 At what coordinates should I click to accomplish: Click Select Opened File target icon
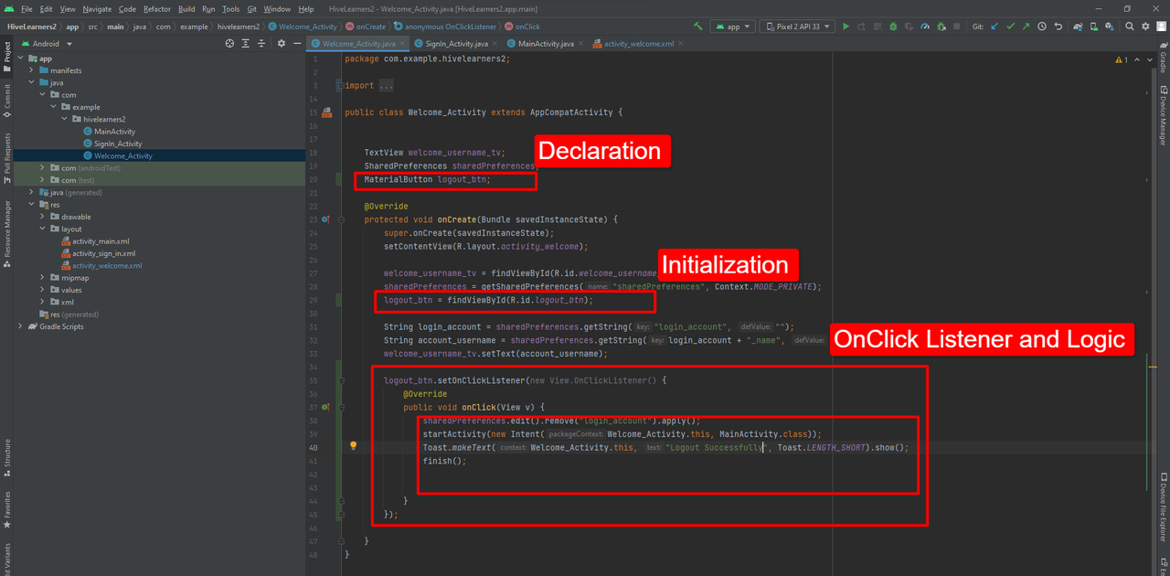click(x=229, y=43)
